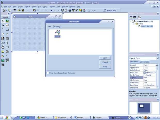Viewport: 160px width, 120px height.
Task: Select the Line control tool
Action: [7, 56]
